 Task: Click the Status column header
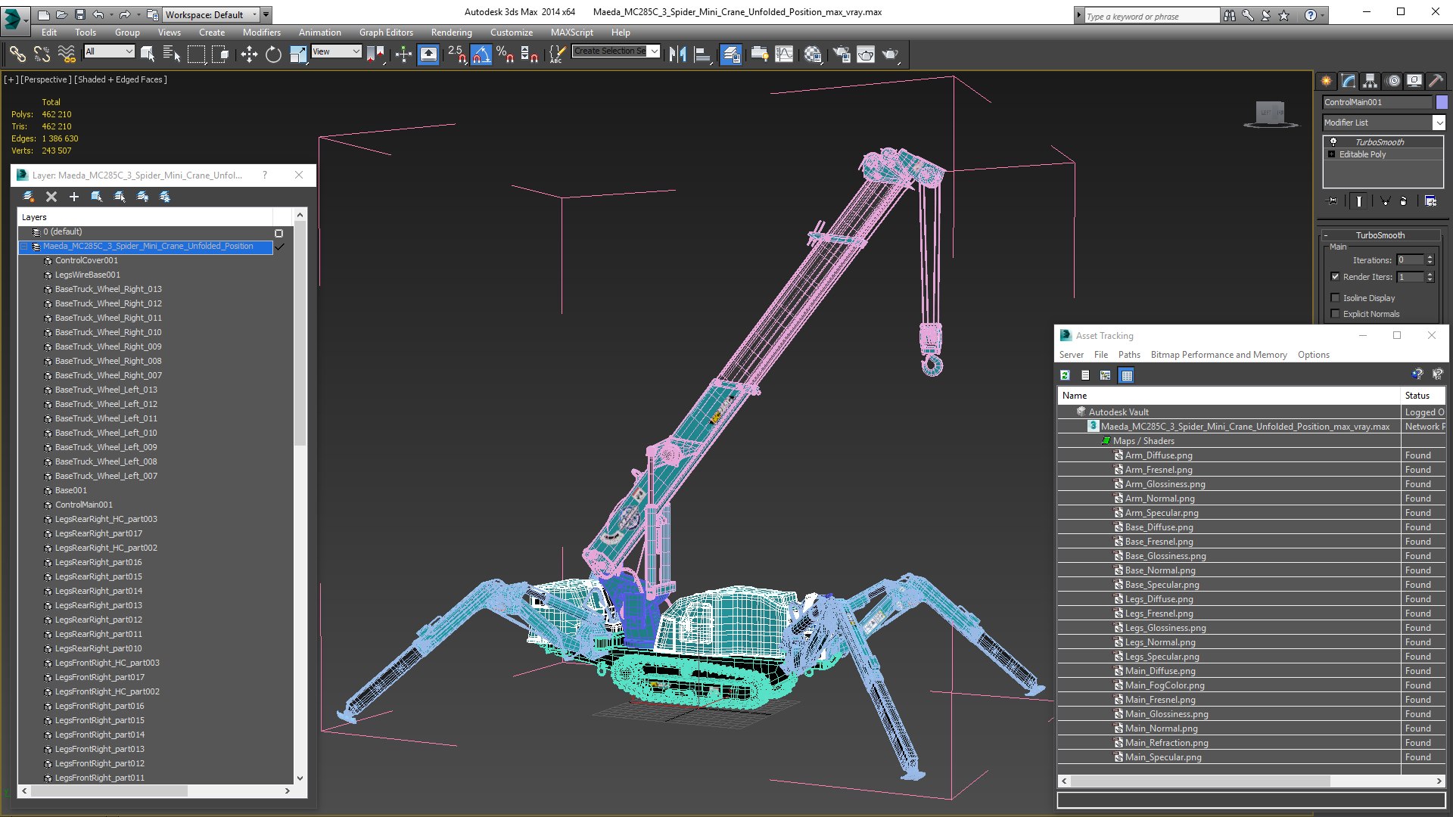tap(1423, 396)
